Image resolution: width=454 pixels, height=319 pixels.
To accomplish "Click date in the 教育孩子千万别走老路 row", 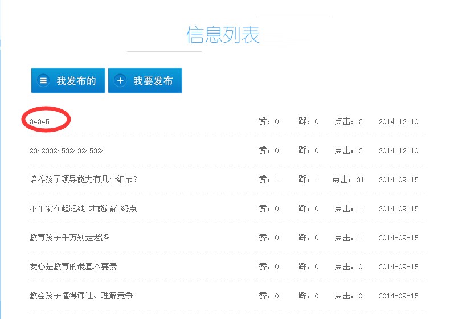I will tap(398, 238).
